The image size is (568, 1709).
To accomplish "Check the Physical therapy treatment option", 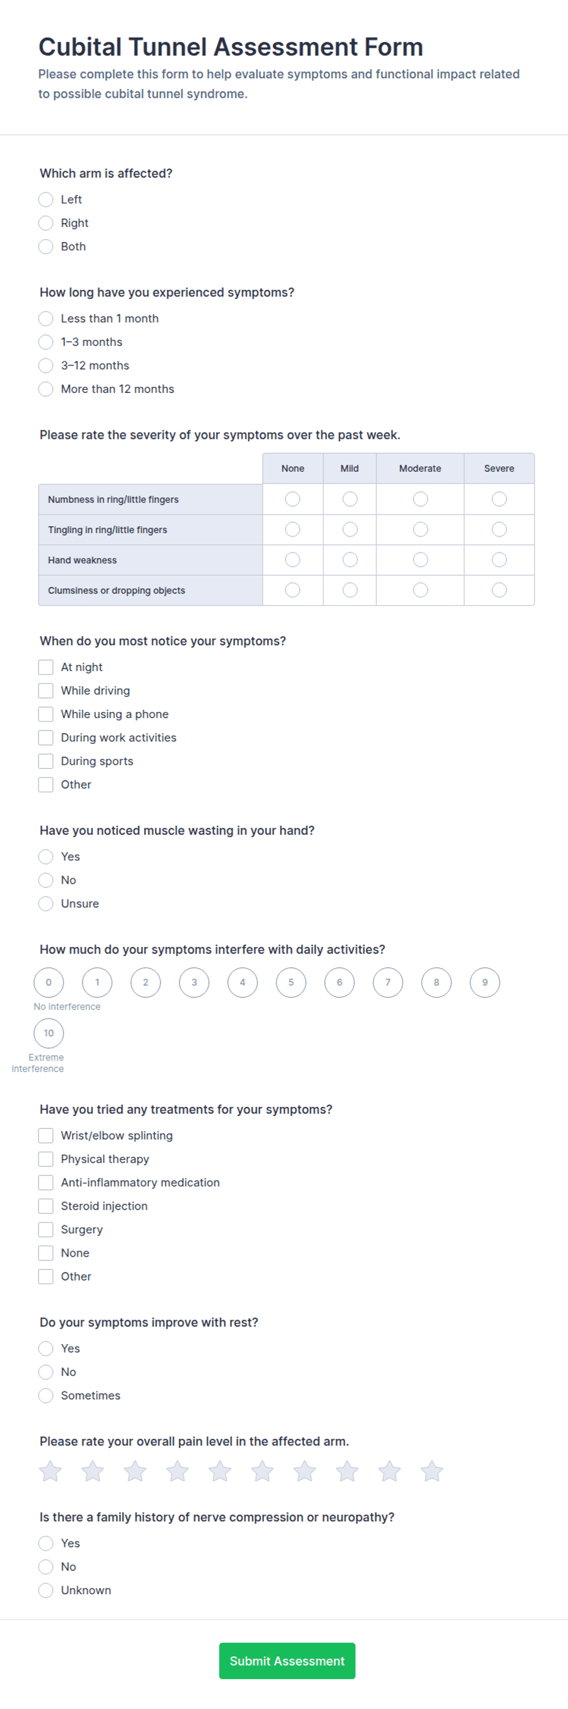I will pos(46,1159).
